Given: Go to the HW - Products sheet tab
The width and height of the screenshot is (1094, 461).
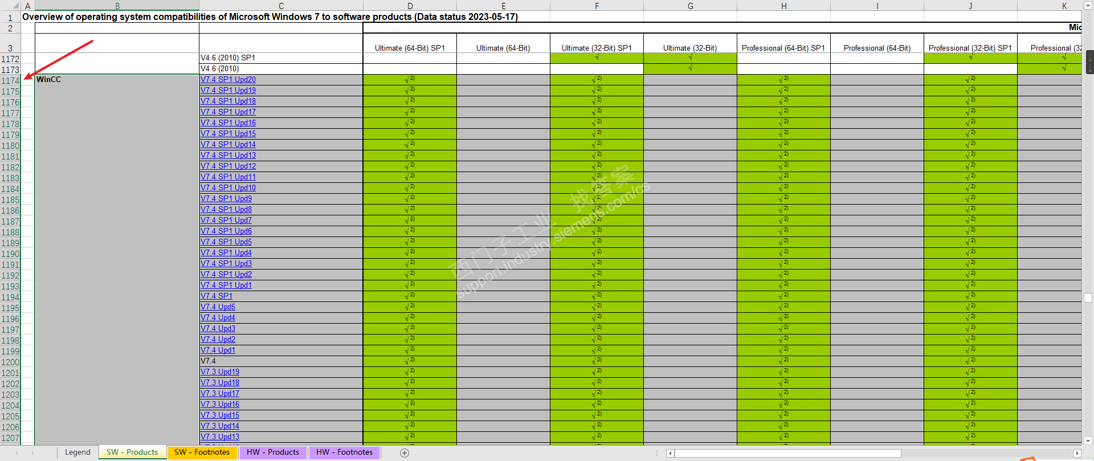Looking at the screenshot, I should 273,452.
